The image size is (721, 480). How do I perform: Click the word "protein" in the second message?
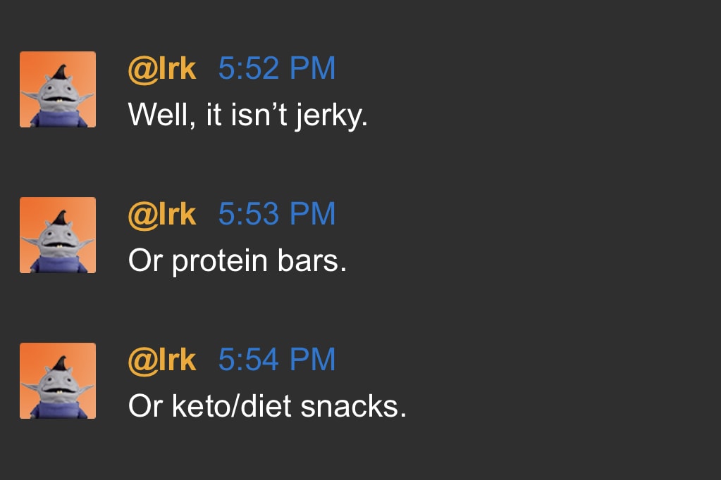coord(216,262)
